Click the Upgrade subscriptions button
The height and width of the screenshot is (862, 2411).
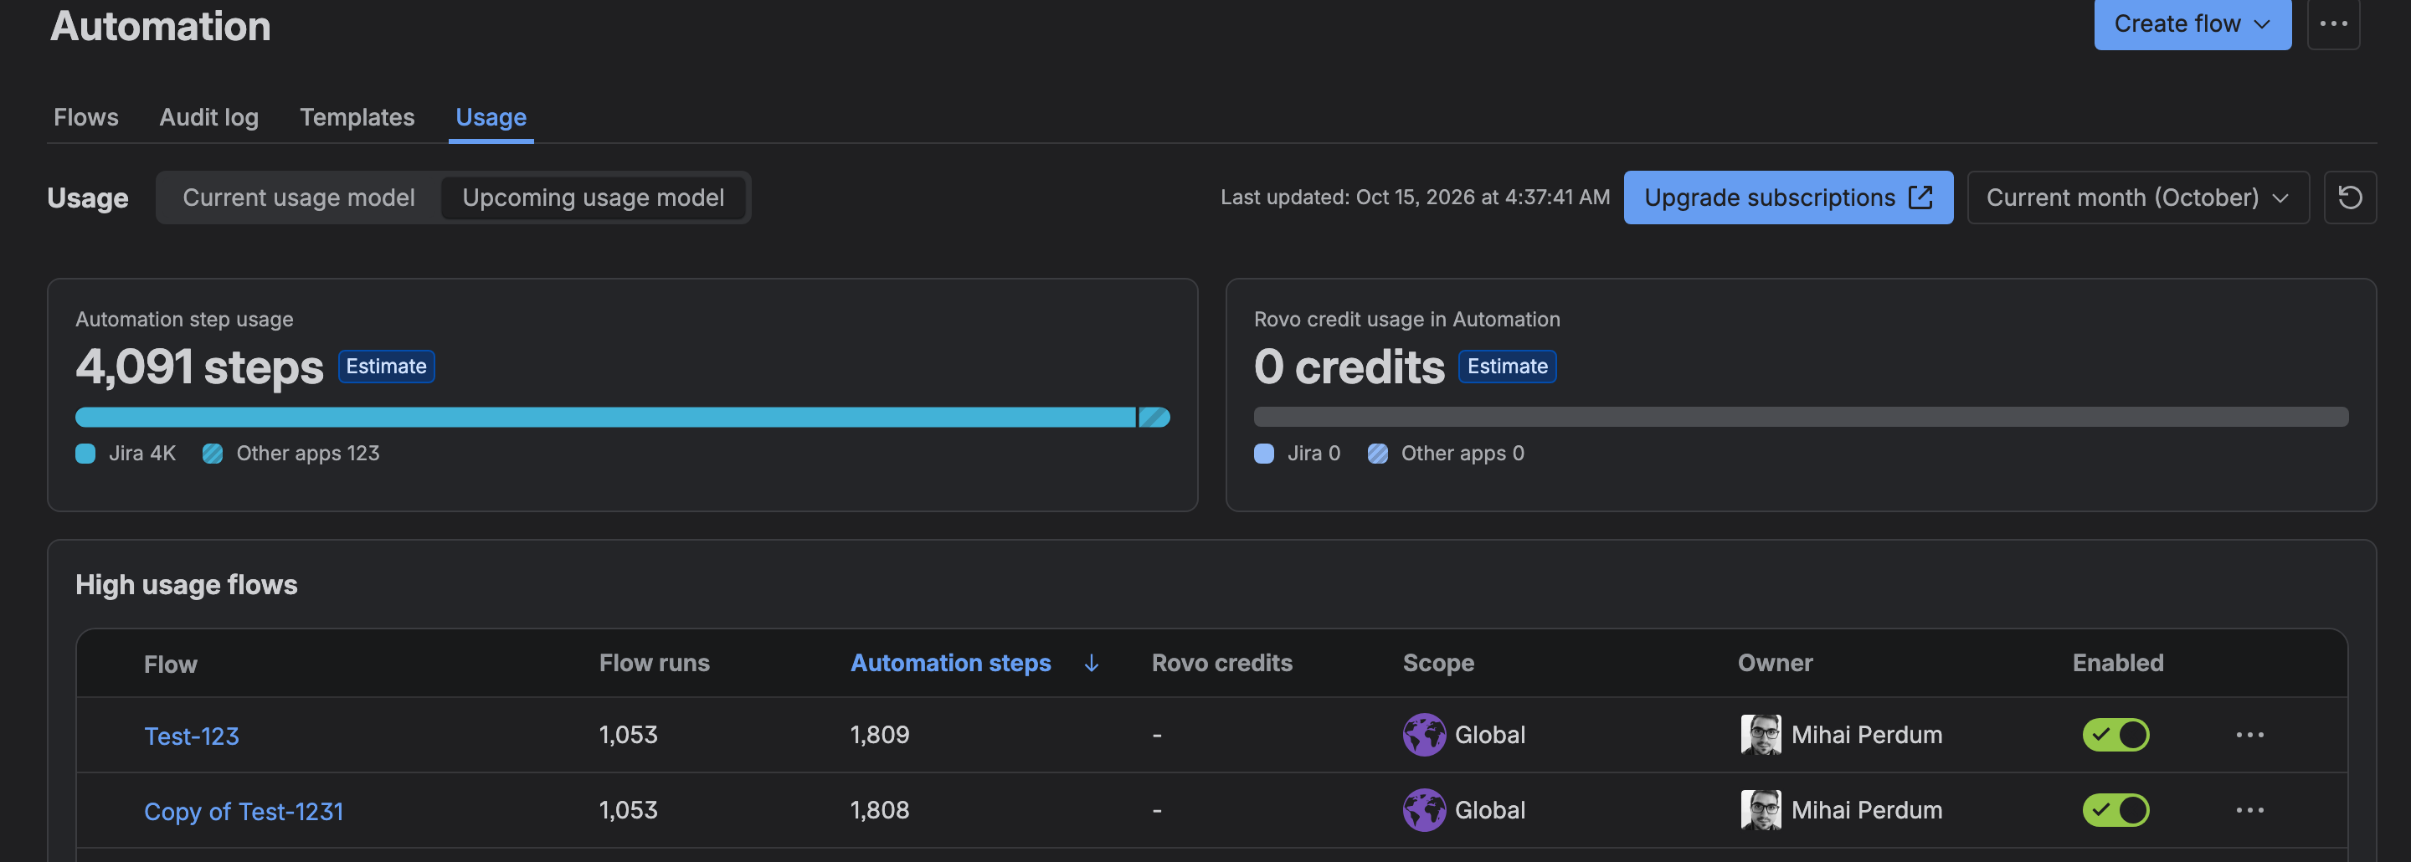pyautogui.click(x=1787, y=198)
